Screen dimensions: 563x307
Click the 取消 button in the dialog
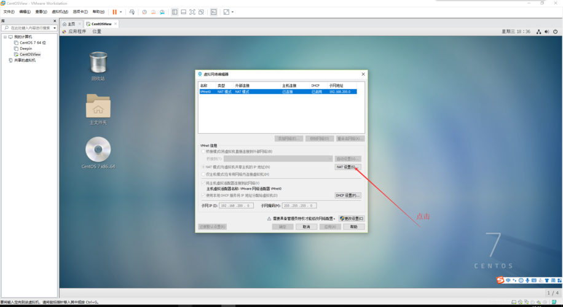coord(306,227)
